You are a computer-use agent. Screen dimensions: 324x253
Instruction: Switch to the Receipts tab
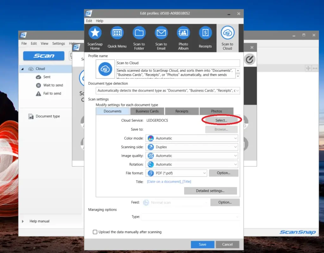[x=182, y=111]
